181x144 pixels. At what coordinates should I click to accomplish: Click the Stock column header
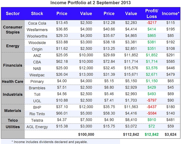[x=37, y=13]
